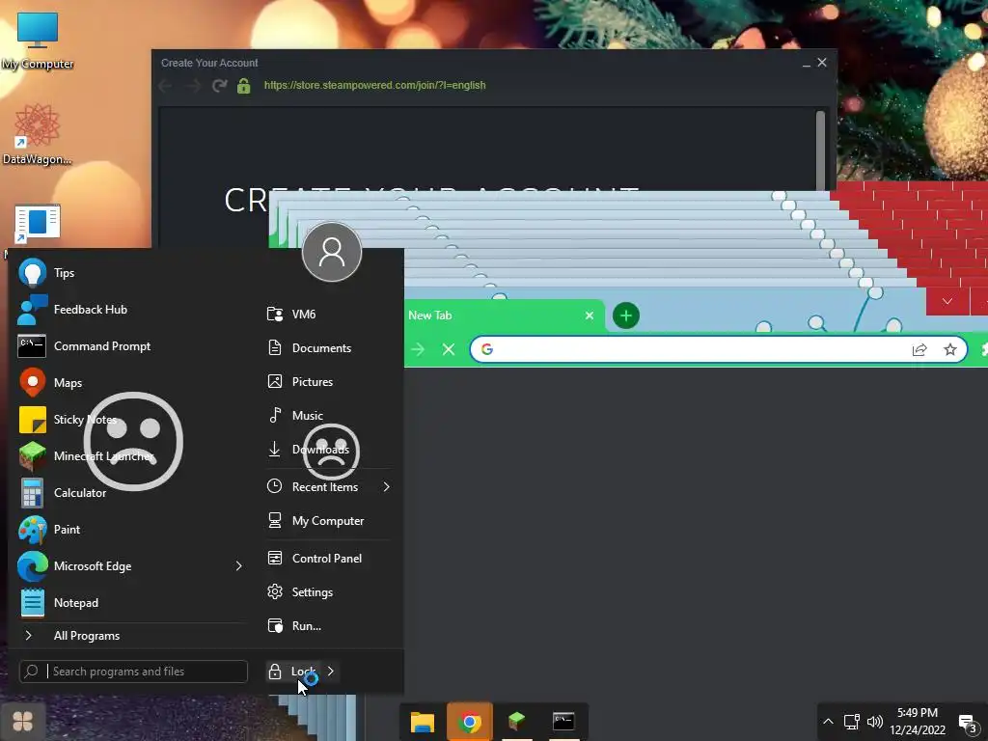Focus the Search programs and files box

(x=133, y=672)
